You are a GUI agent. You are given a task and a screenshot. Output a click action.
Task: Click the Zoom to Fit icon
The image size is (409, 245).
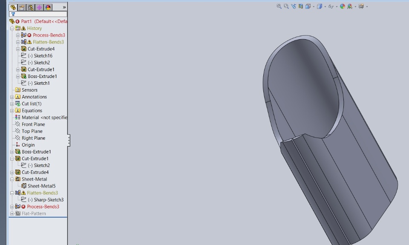coord(279,6)
